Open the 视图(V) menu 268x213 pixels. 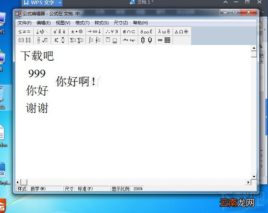point(63,23)
